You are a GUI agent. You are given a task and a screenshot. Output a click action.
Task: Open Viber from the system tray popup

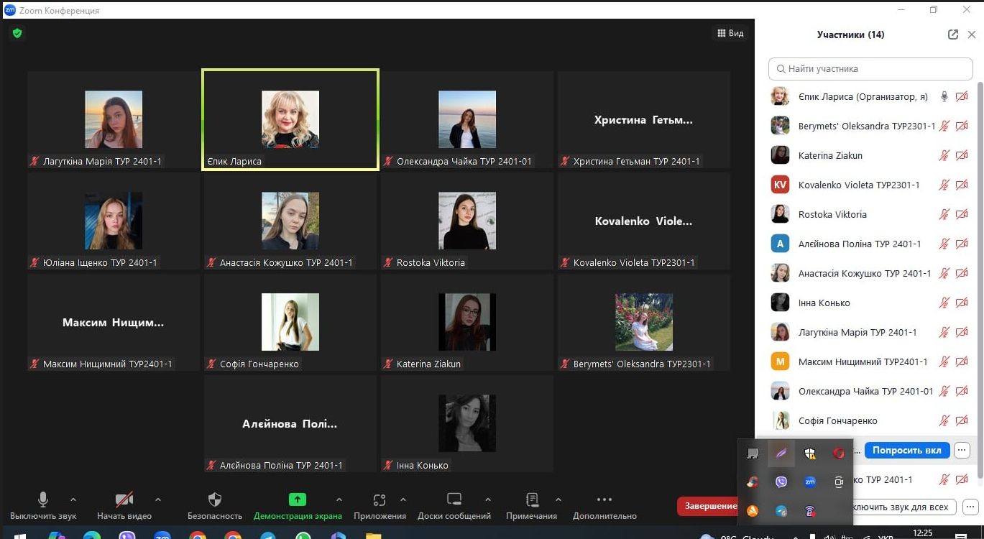781,482
